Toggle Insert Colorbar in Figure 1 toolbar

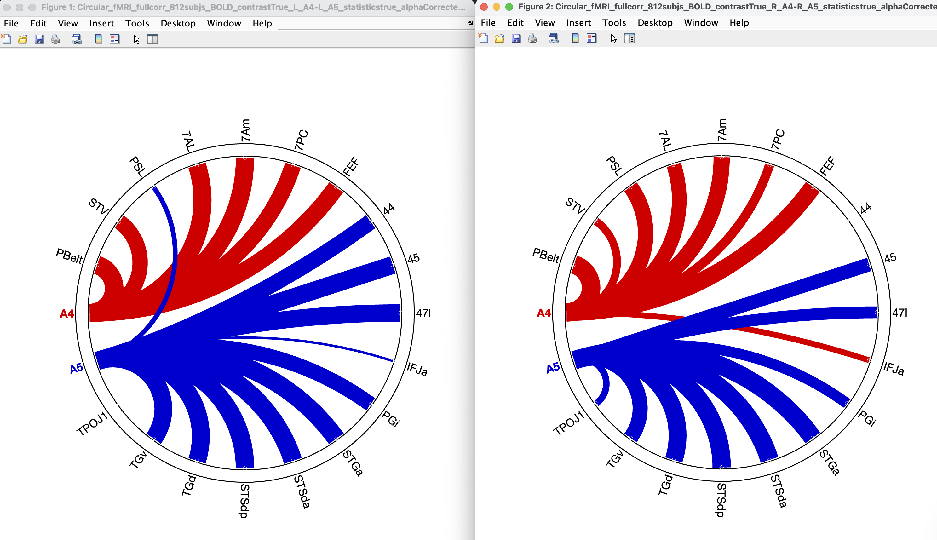[x=98, y=39]
